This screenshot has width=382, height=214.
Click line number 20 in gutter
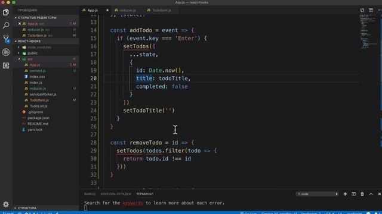[x=94, y=78]
